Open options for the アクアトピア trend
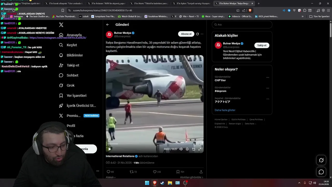332x187 pixels. pos(268,99)
